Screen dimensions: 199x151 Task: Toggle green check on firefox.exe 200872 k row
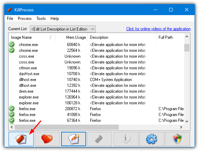pos(12,109)
